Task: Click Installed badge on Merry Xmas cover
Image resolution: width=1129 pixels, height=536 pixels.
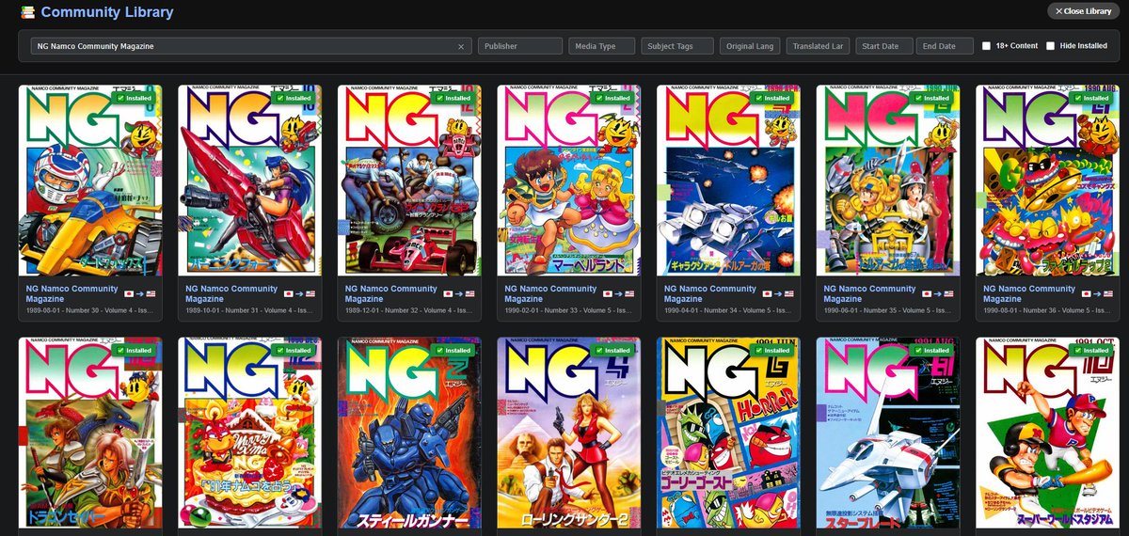Action: pyautogui.click(x=294, y=350)
